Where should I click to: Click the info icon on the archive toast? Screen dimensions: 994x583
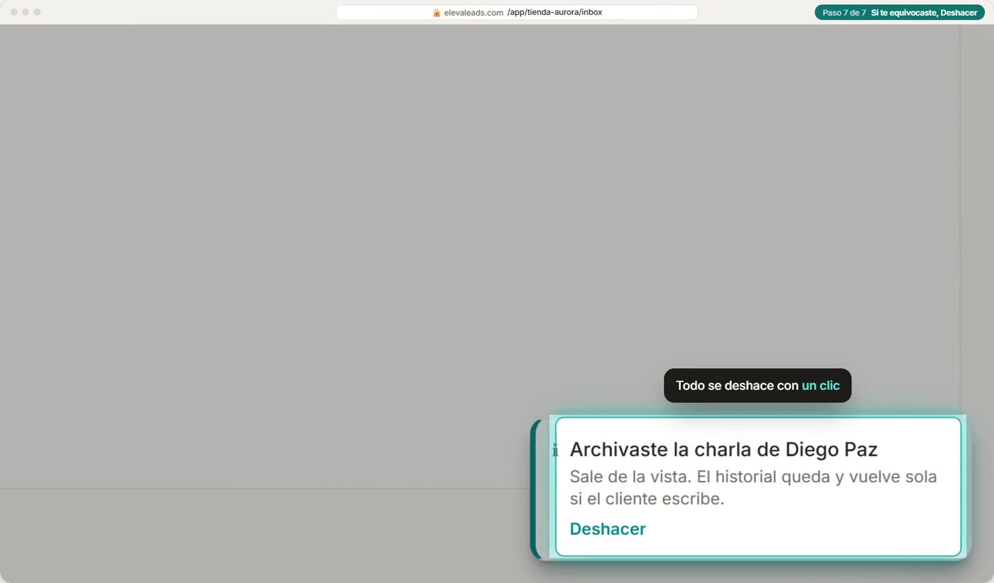555,450
